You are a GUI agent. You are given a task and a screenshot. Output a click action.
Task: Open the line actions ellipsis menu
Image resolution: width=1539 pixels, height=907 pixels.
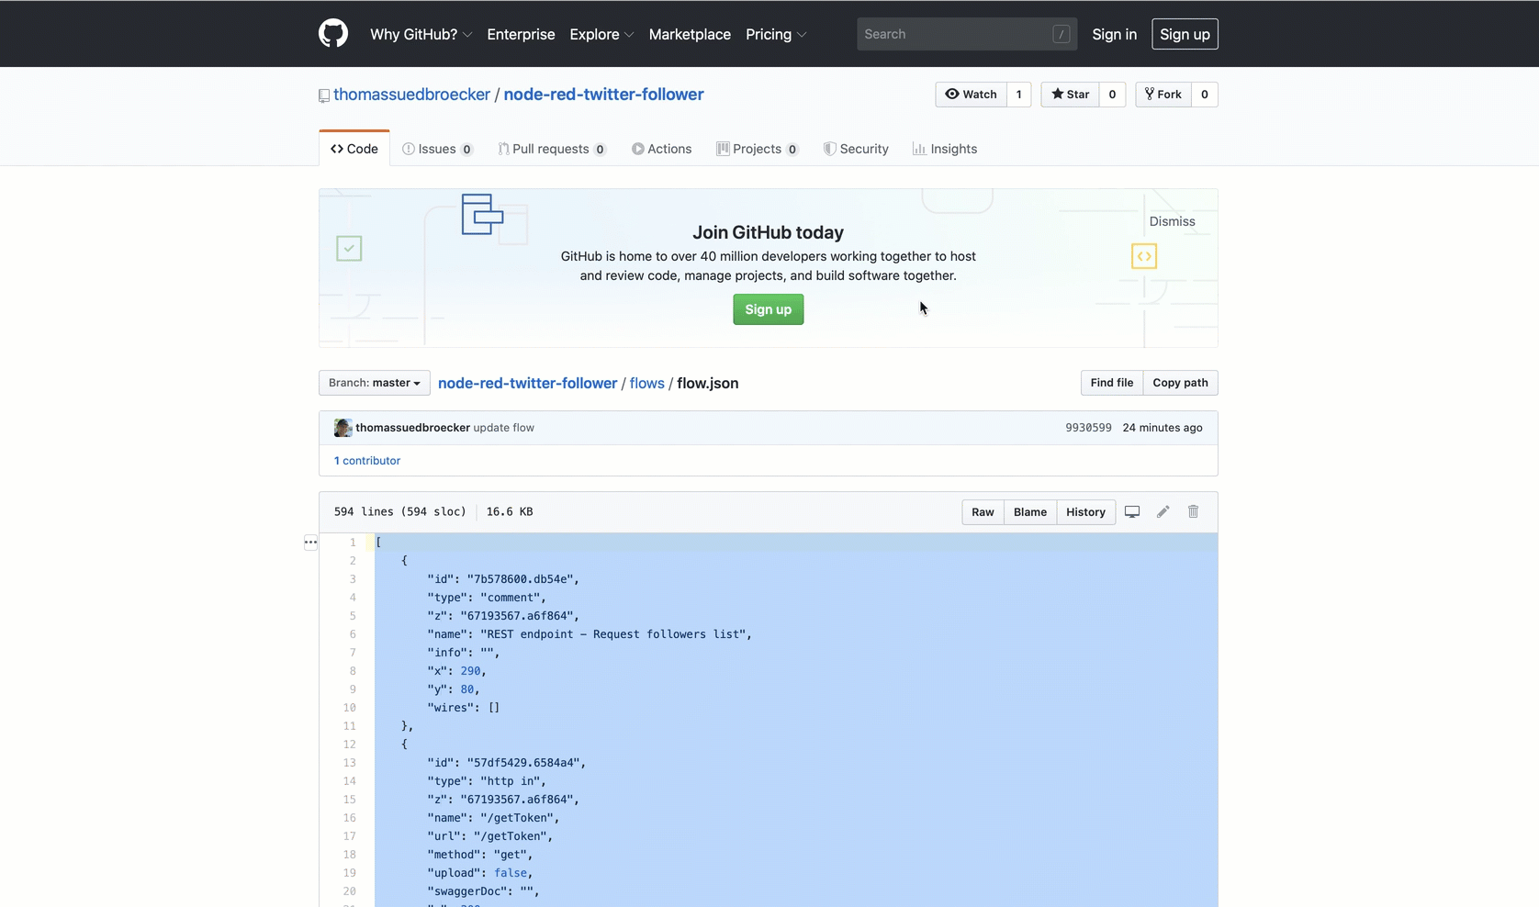(x=310, y=543)
